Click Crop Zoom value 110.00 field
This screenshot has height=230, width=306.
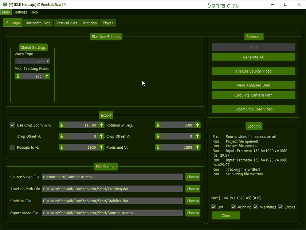[82, 125]
